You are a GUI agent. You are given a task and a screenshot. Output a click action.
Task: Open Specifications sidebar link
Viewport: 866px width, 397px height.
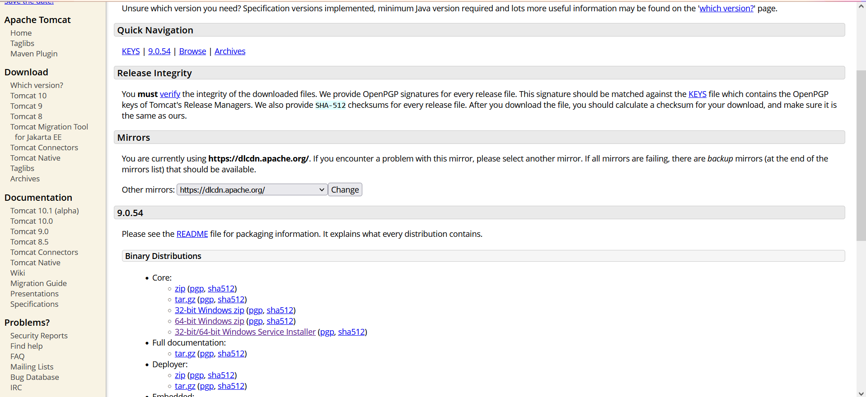point(34,304)
